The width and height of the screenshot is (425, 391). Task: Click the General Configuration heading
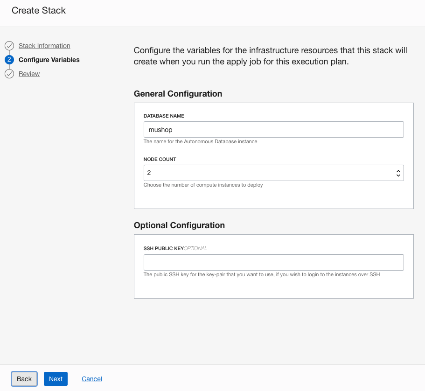click(x=178, y=94)
